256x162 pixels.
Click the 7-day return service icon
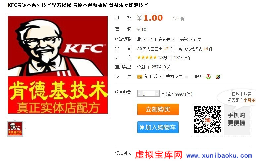208,77
